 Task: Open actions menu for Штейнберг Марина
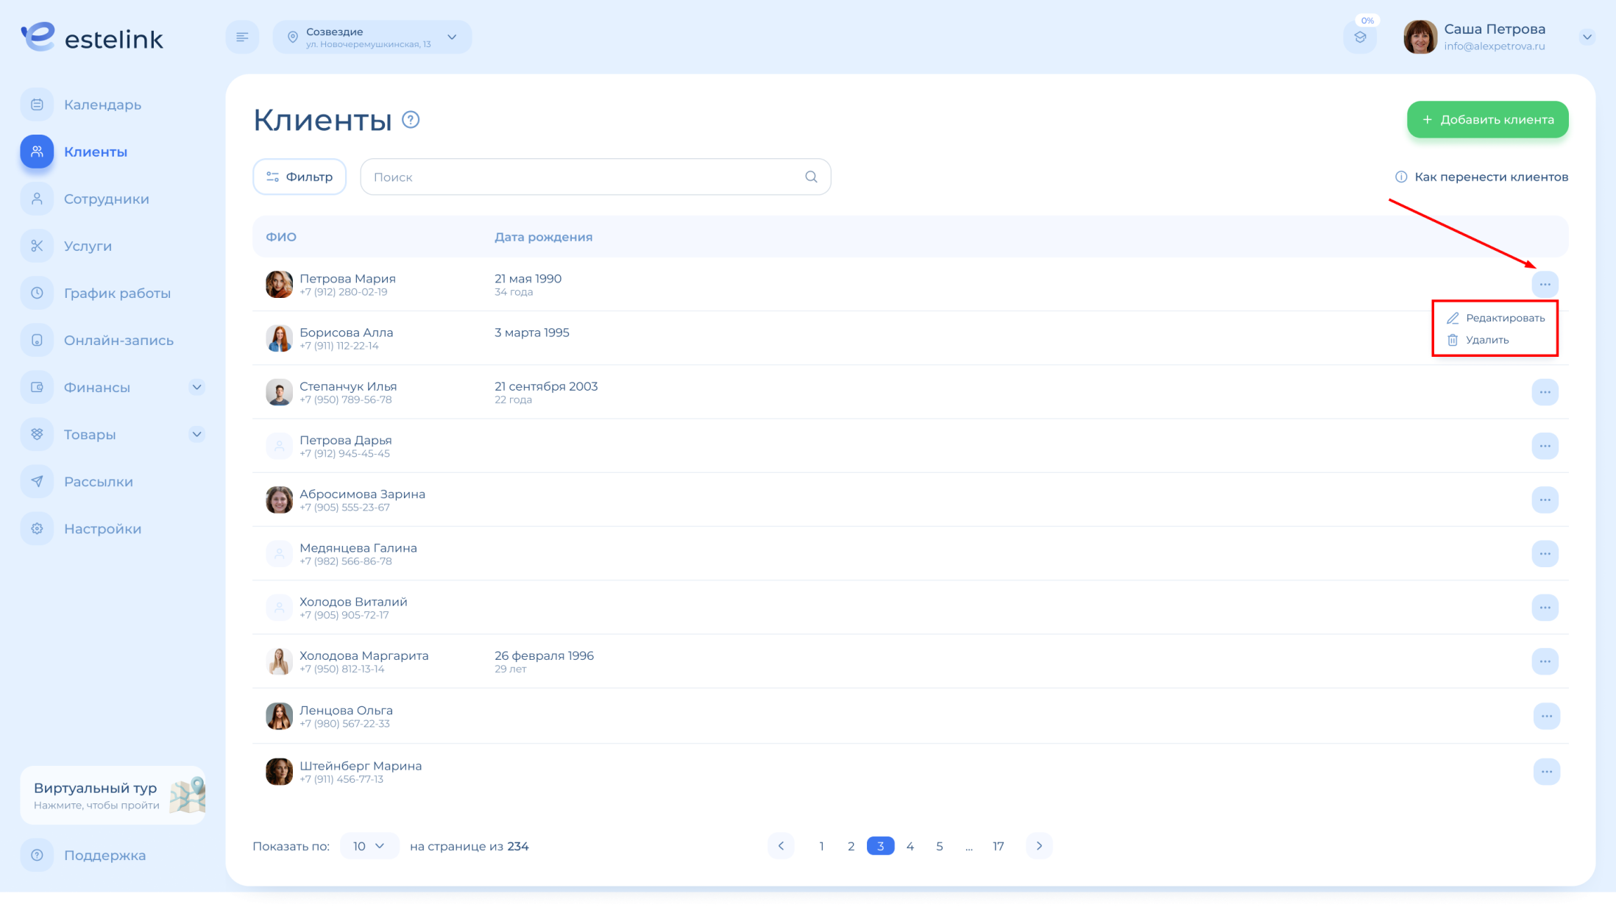pyautogui.click(x=1546, y=772)
